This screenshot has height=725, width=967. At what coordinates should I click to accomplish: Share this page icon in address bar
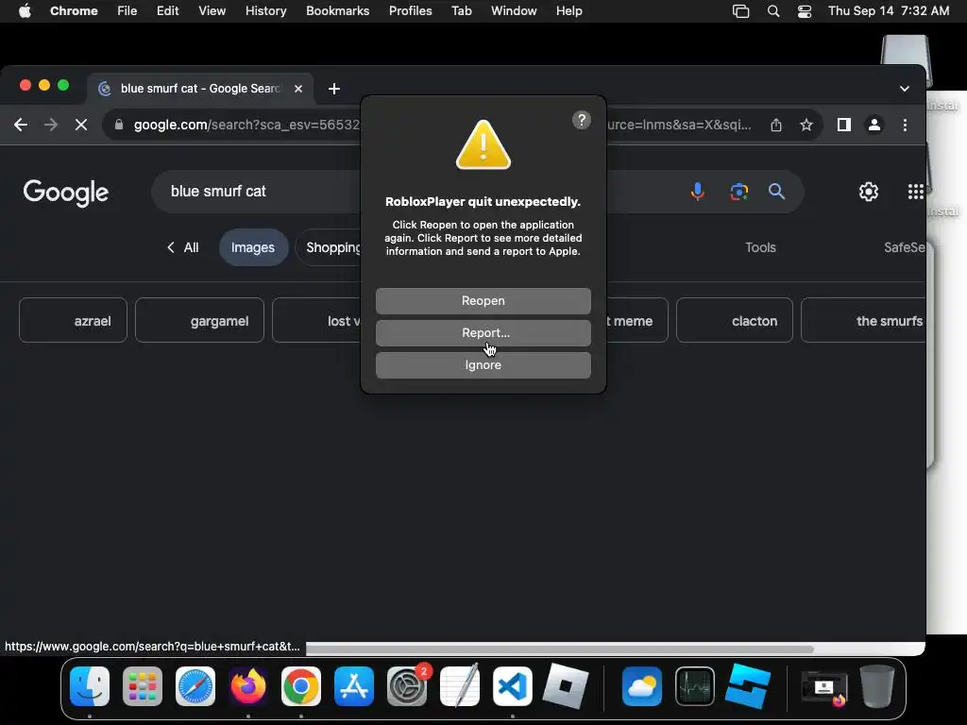tap(776, 126)
